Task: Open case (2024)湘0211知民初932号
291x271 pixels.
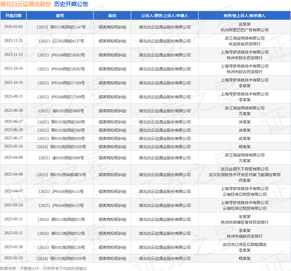Action: point(61,233)
